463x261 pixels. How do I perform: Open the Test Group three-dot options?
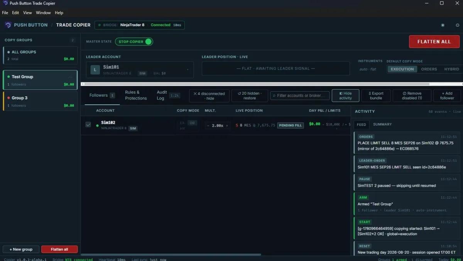point(70,77)
